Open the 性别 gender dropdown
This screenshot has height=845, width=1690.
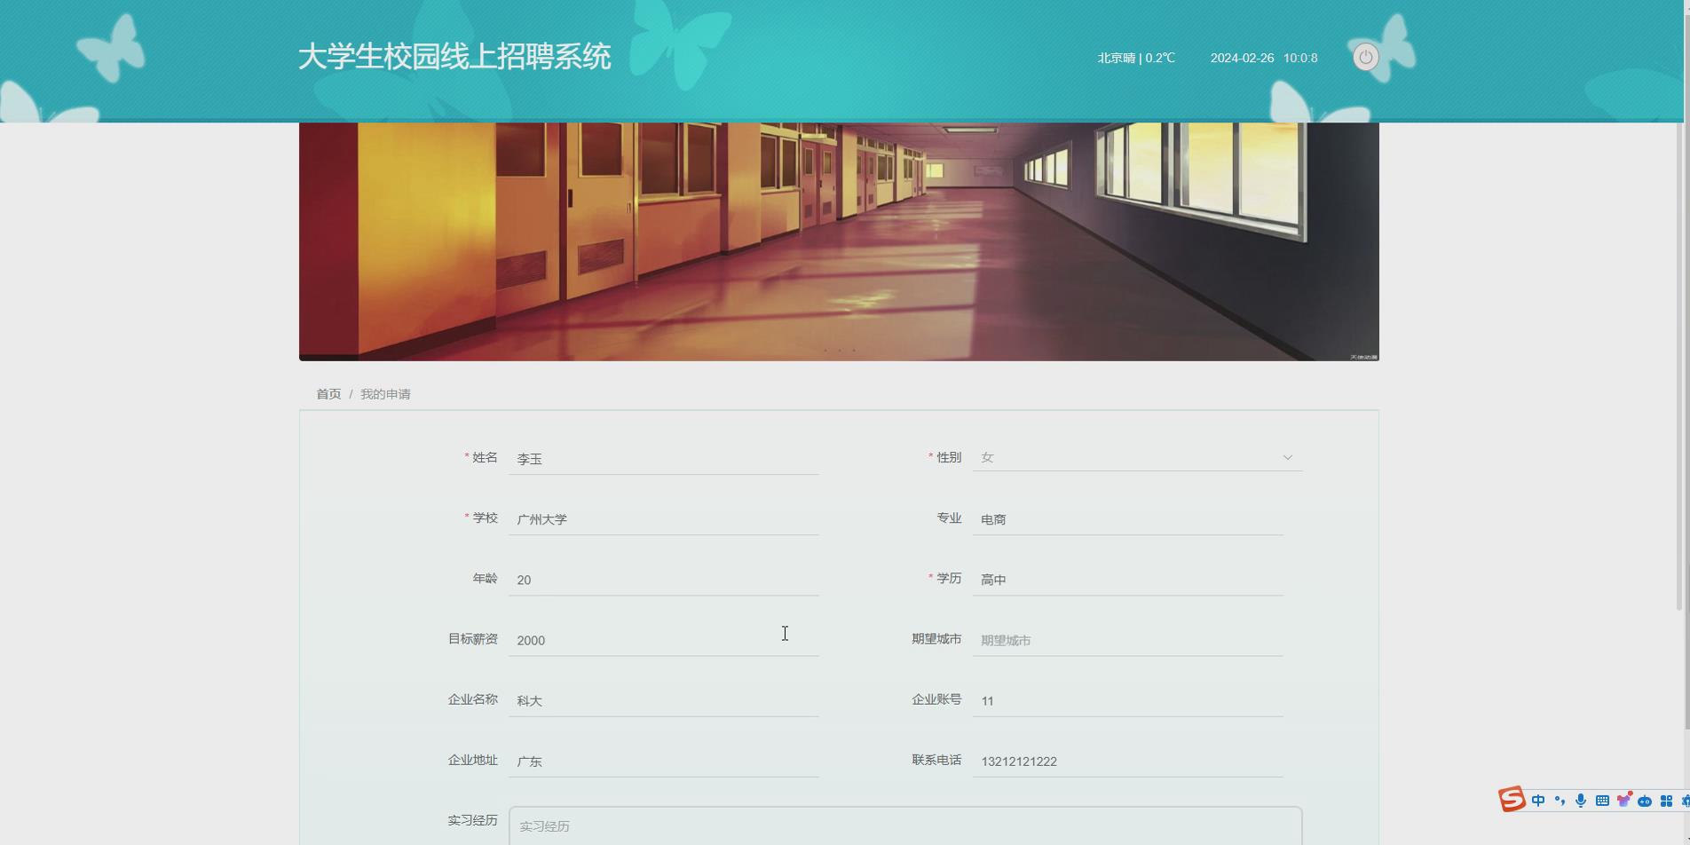(1136, 457)
